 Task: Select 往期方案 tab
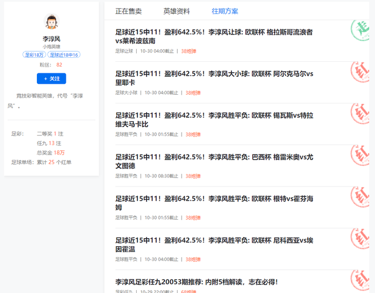click(x=225, y=11)
